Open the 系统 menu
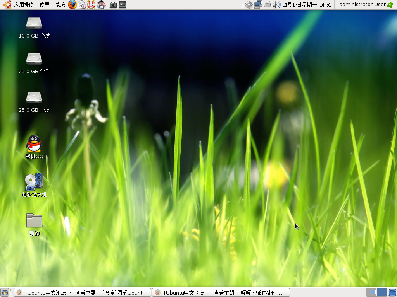 click(60, 5)
